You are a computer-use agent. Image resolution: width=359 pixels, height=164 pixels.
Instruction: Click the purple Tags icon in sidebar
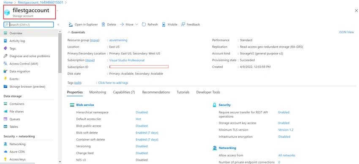[5, 48]
